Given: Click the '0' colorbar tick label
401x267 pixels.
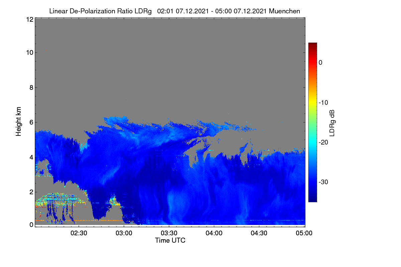Looking at the screenshot, I should click(320, 62).
